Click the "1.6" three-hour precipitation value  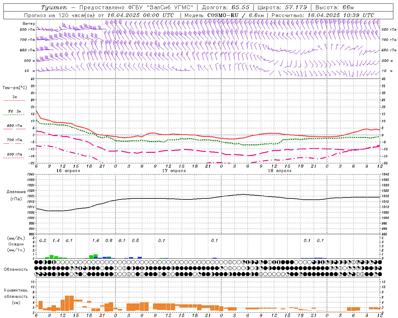pos(96,241)
